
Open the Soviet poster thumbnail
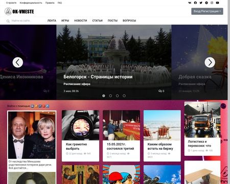click(x=121, y=174)
